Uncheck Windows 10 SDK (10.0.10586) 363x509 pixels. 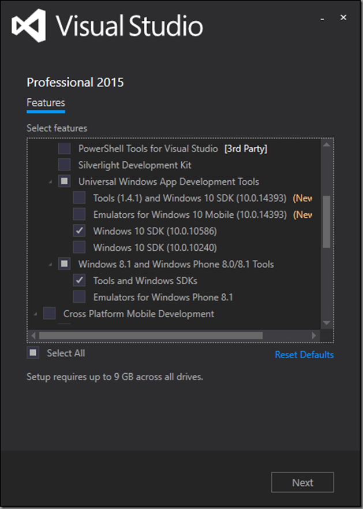click(x=80, y=231)
